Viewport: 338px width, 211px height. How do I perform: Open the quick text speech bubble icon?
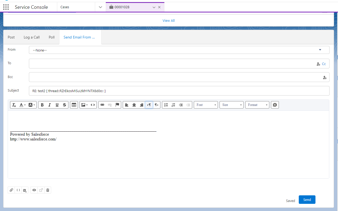(x=275, y=105)
